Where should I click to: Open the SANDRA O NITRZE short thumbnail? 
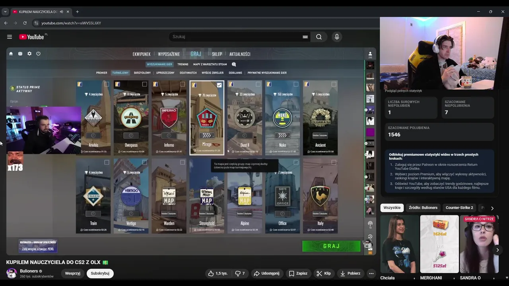[479, 244]
